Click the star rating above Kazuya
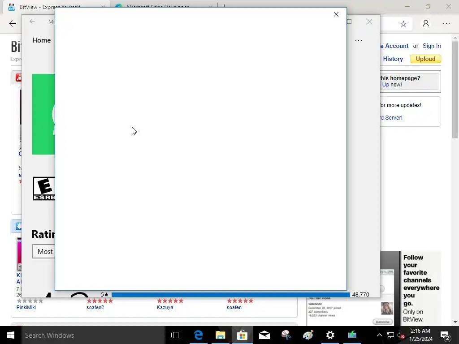 [x=170, y=301]
